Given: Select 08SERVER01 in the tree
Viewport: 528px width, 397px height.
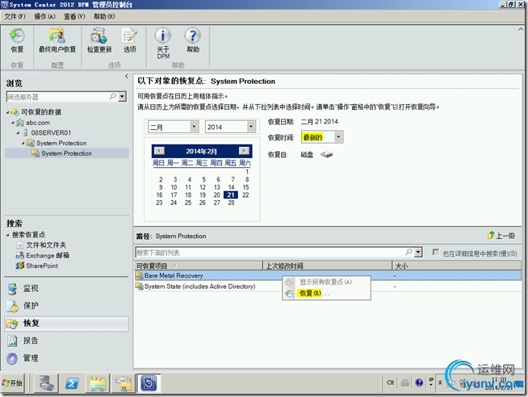Looking at the screenshot, I should click(51, 133).
